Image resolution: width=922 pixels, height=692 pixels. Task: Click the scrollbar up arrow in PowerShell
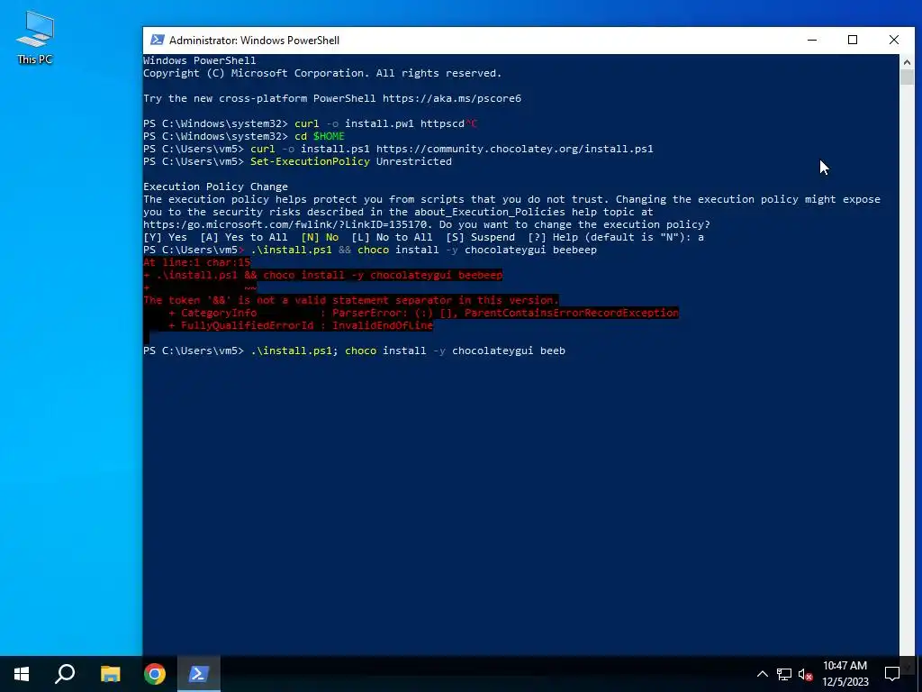tap(907, 61)
